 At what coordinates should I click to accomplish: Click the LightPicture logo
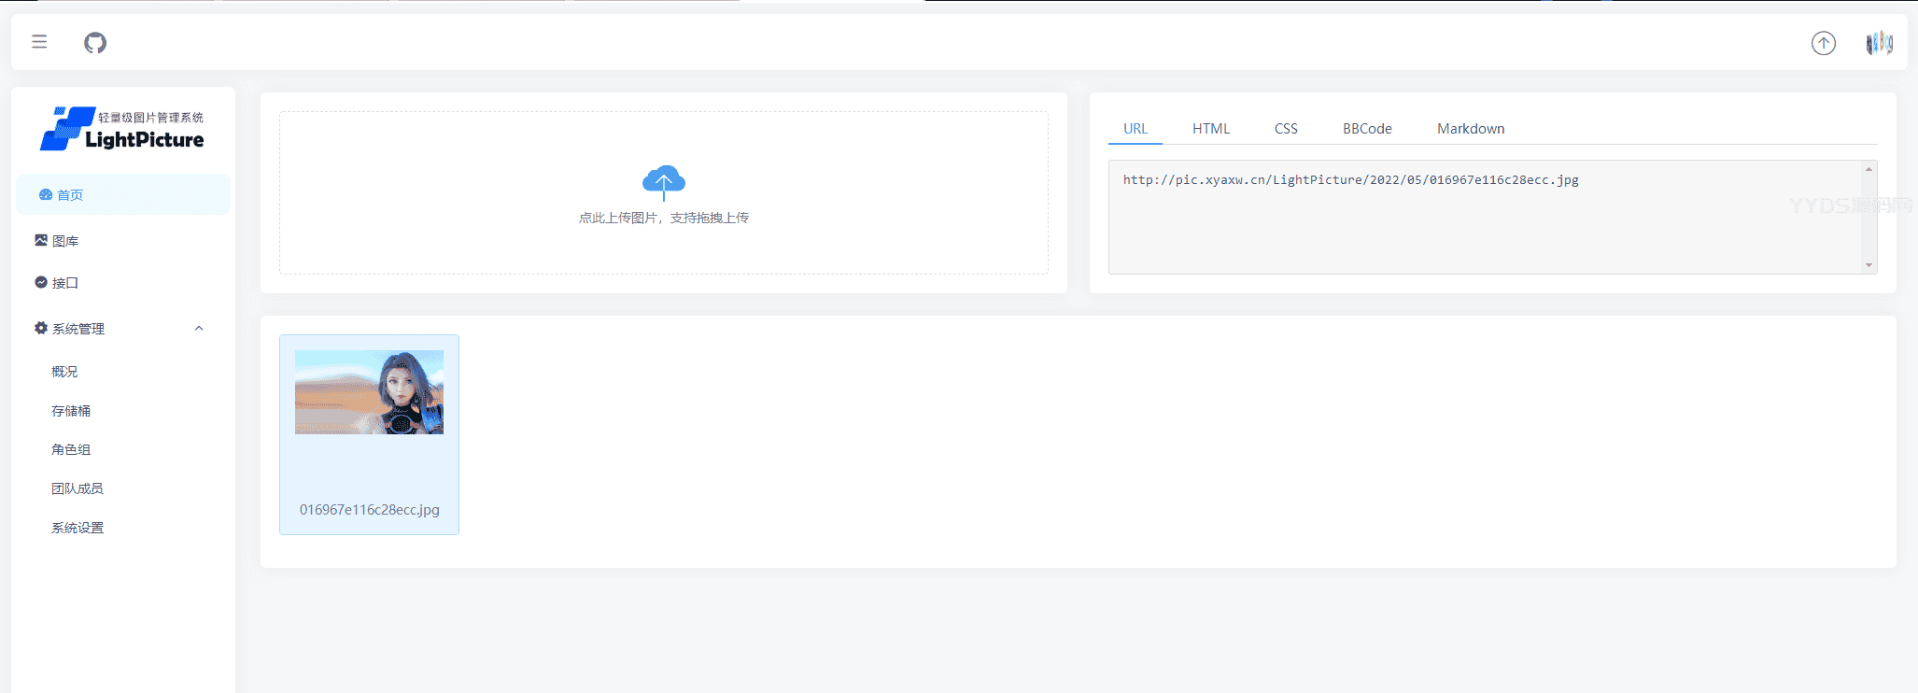[x=122, y=129]
